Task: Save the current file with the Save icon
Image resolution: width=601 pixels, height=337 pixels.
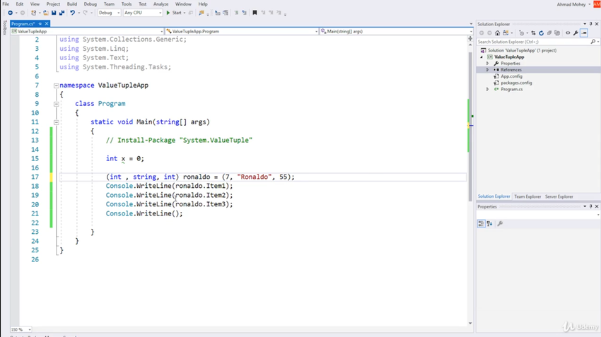Action: coord(54,13)
